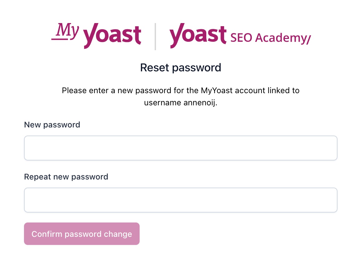Focus the New password input field
The image size is (359, 263).
click(x=181, y=148)
